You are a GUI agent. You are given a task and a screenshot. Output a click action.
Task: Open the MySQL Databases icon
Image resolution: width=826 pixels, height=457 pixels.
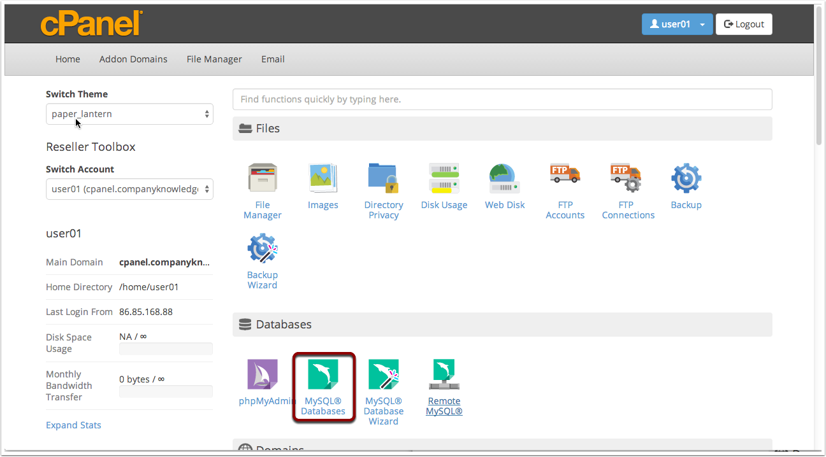click(323, 374)
